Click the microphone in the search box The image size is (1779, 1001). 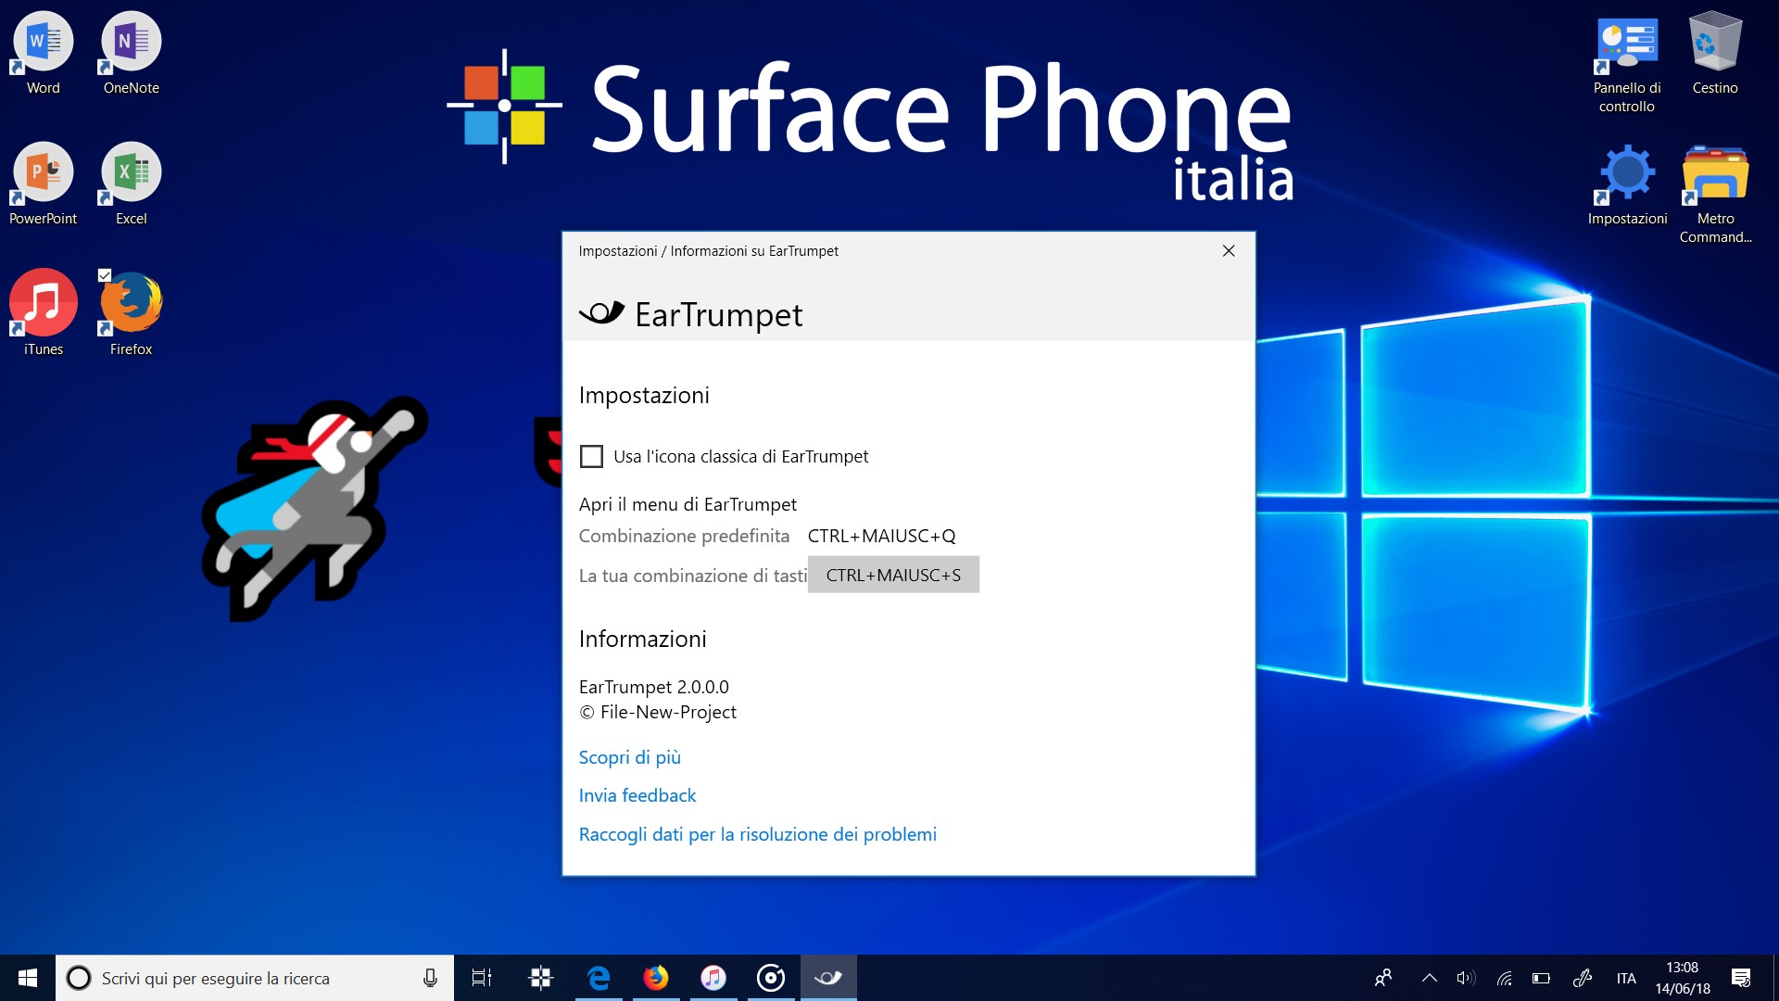[430, 978]
